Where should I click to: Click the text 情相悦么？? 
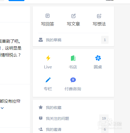point(11,55)
